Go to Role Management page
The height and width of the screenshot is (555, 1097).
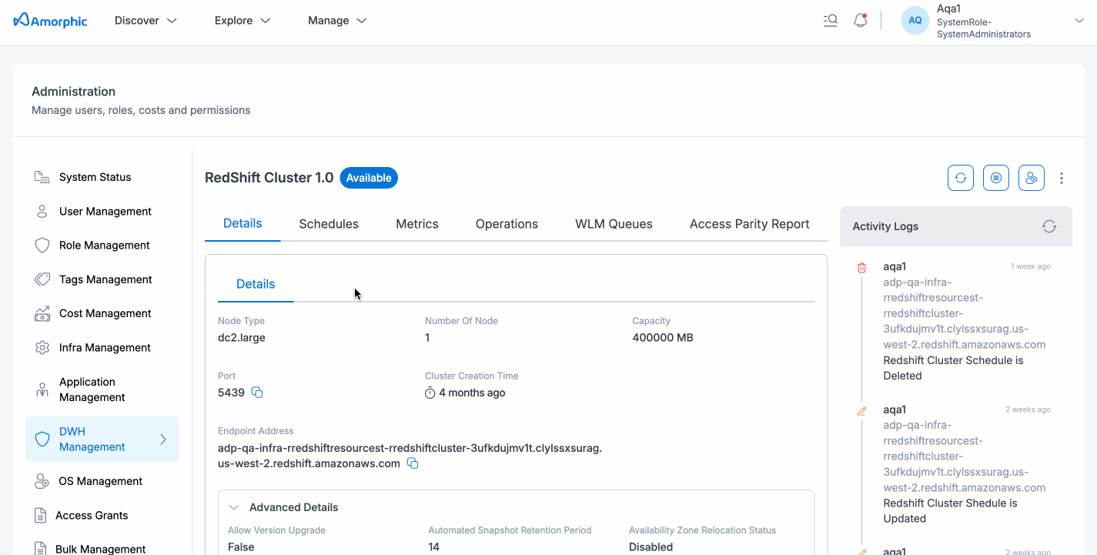[105, 245]
